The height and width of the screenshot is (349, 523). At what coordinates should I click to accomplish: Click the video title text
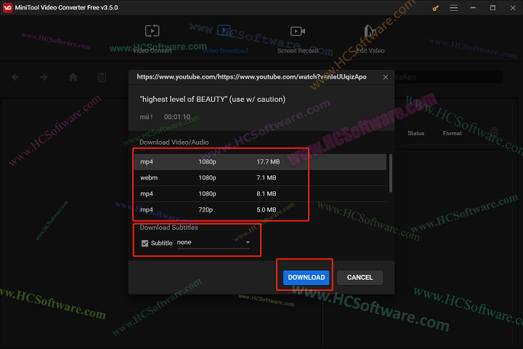(212, 99)
